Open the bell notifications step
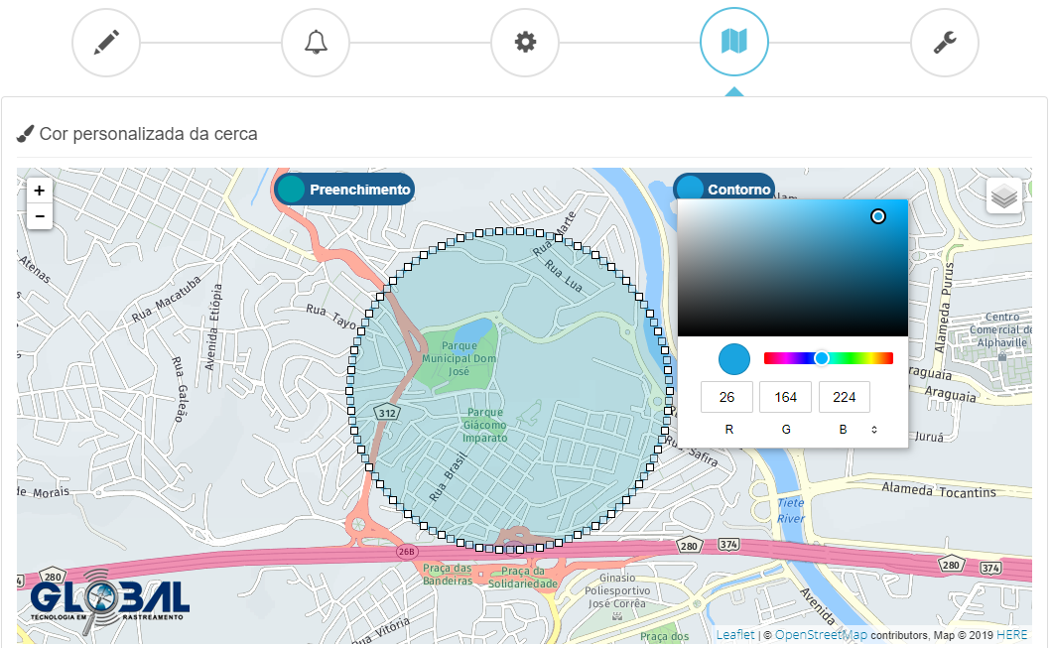The height and width of the screenshot is (648, 1051). [x=316, y=43]
